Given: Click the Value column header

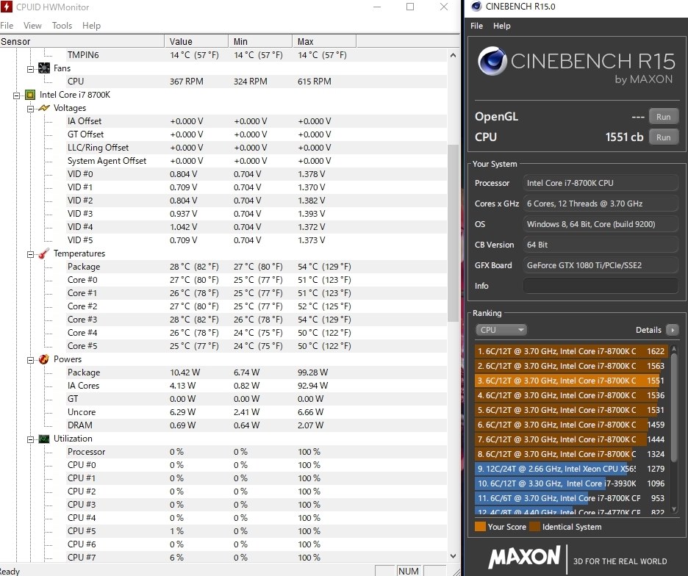Looking at the screenshot, I should point(196,41).
